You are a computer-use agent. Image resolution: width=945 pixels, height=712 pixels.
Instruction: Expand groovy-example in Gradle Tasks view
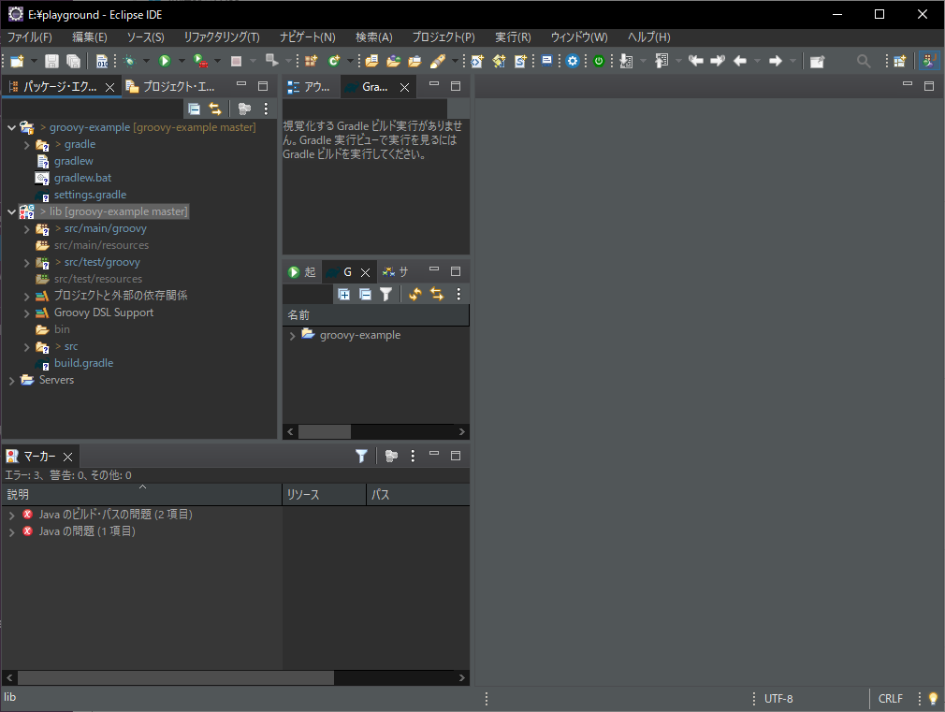pyautogui.click(x=292, y=336)
